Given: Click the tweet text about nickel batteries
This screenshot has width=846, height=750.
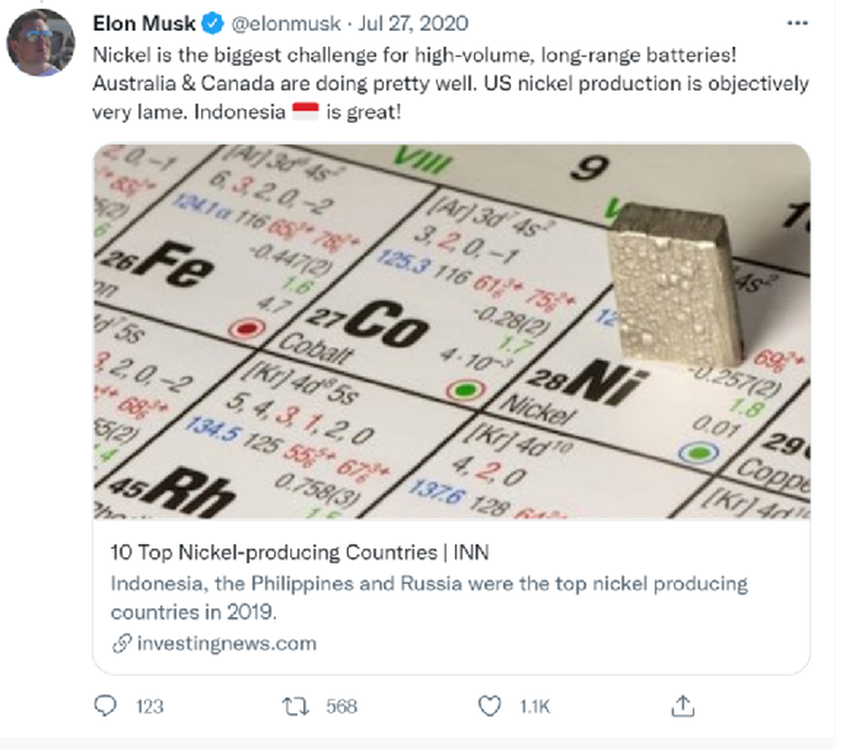Looking at the screenshot, I should pyautogui.click(x=449, y=84).
